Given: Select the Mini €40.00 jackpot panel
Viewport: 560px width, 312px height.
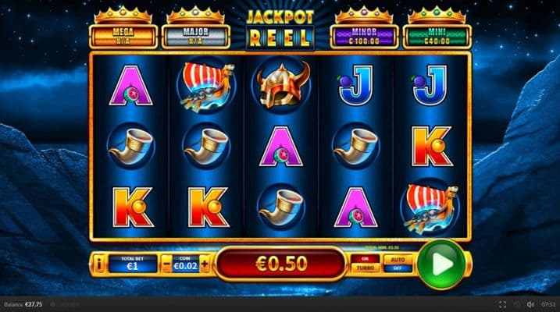Looking at the screenshot, I should [437, 37].
